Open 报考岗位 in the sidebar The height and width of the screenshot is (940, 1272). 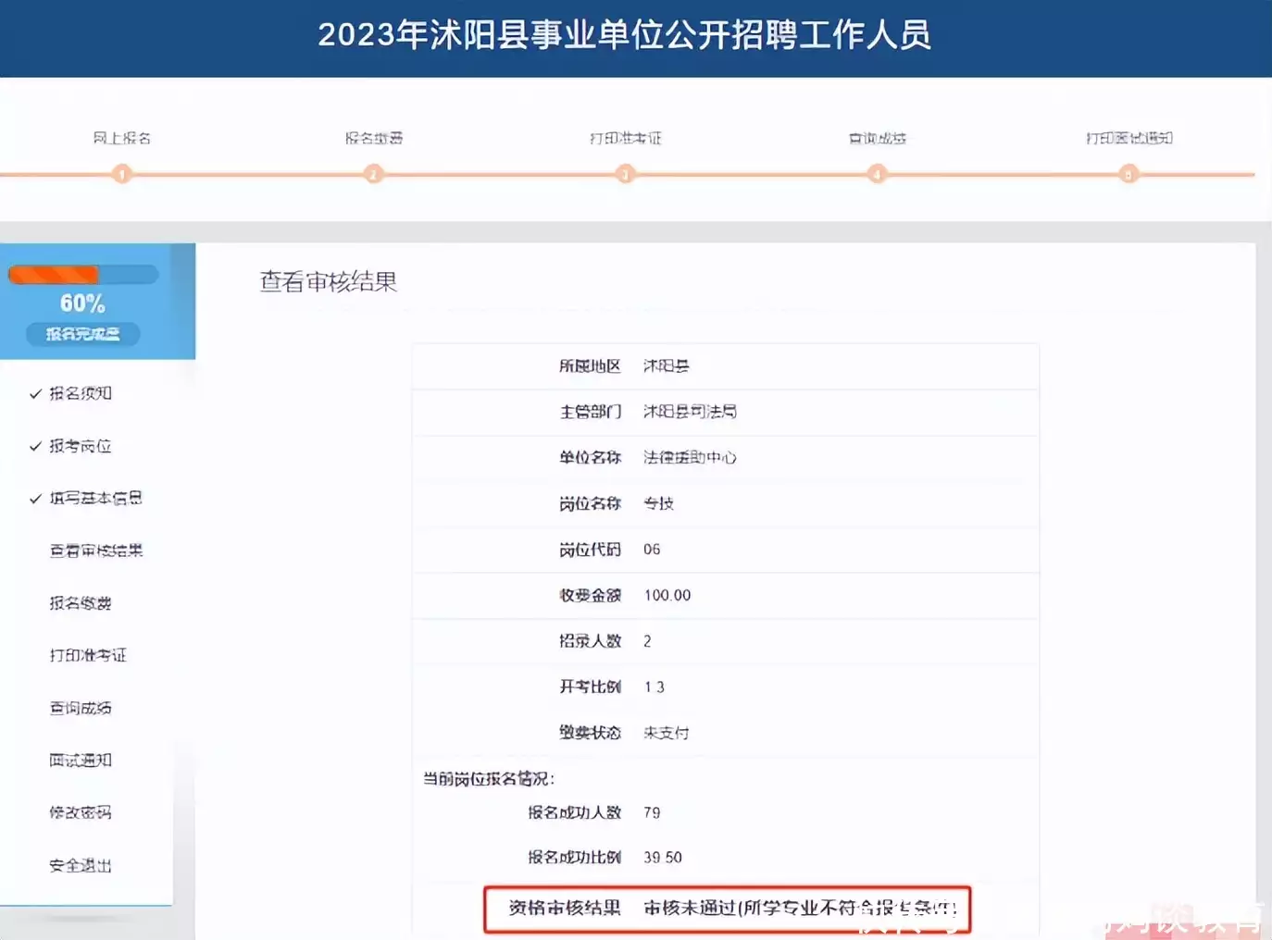[81, 446]
